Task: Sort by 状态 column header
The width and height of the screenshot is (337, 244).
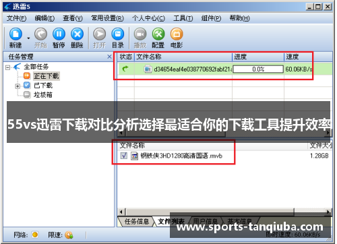Action: 126,57
